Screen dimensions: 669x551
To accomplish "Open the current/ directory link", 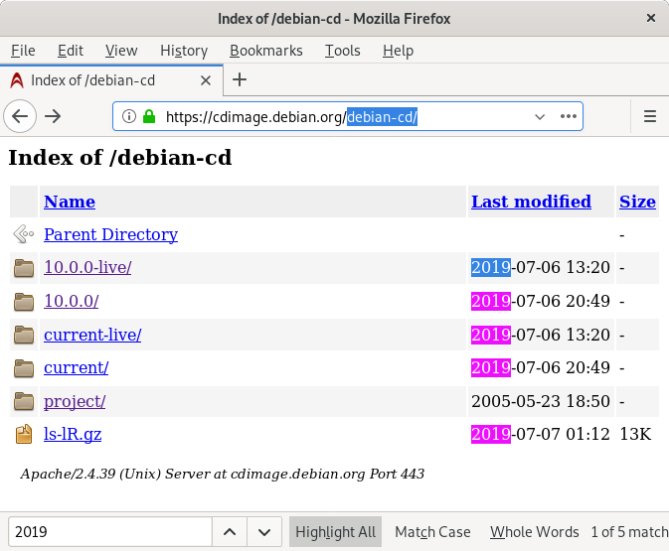I will point(76,367).
